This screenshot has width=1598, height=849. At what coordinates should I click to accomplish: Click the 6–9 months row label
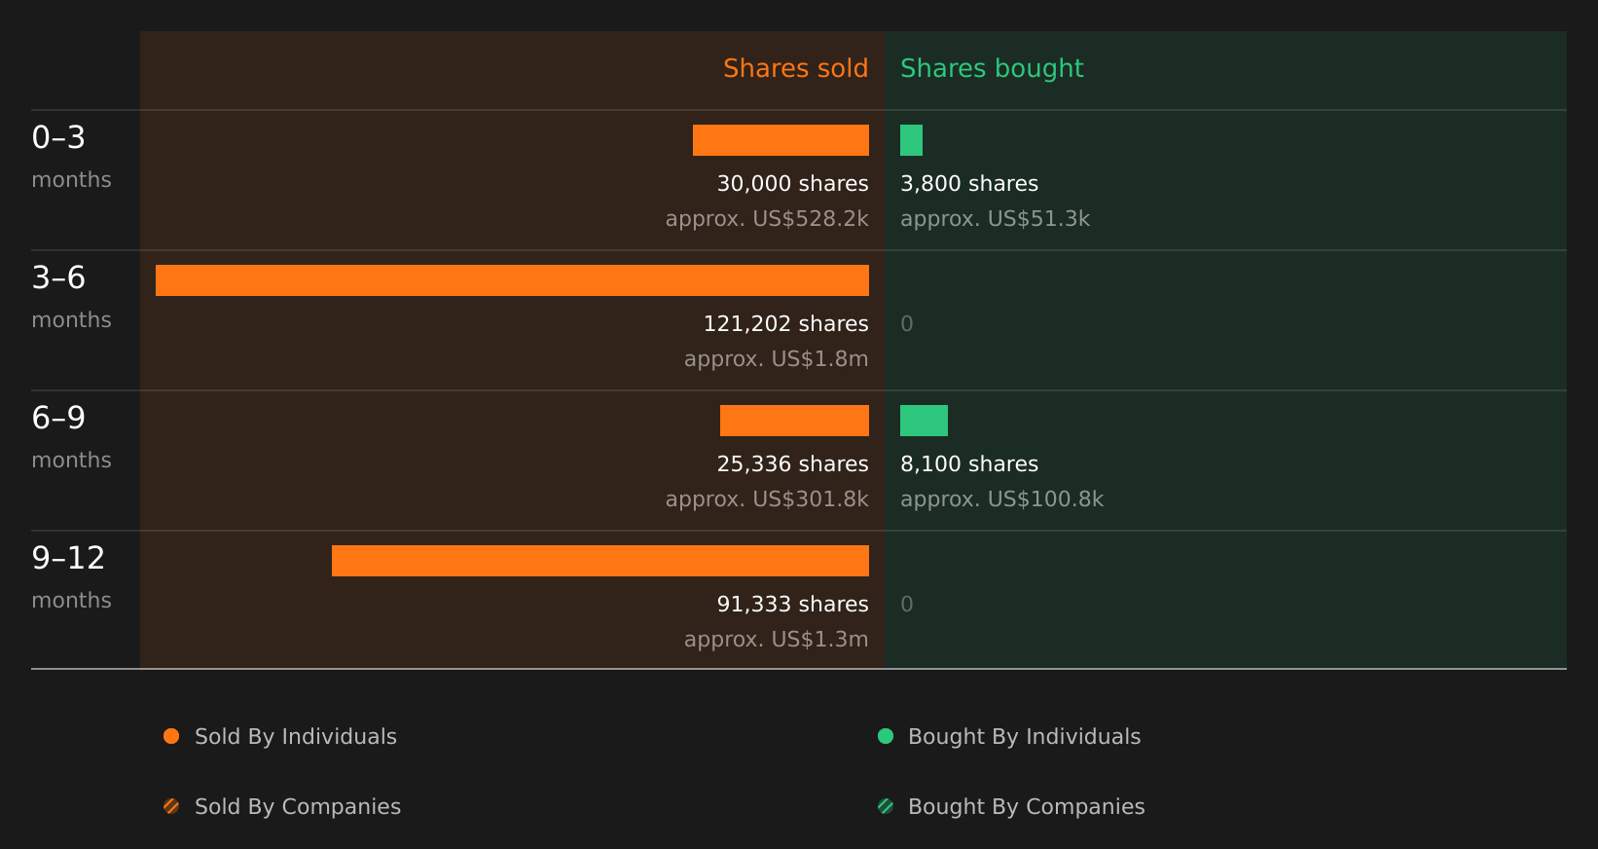[71, 437]
